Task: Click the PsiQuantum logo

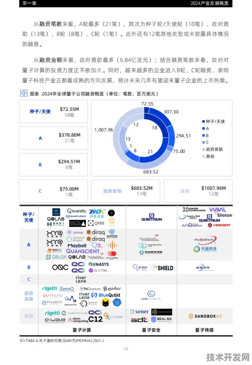Action: pyautogui.click(x=90, y=289)
